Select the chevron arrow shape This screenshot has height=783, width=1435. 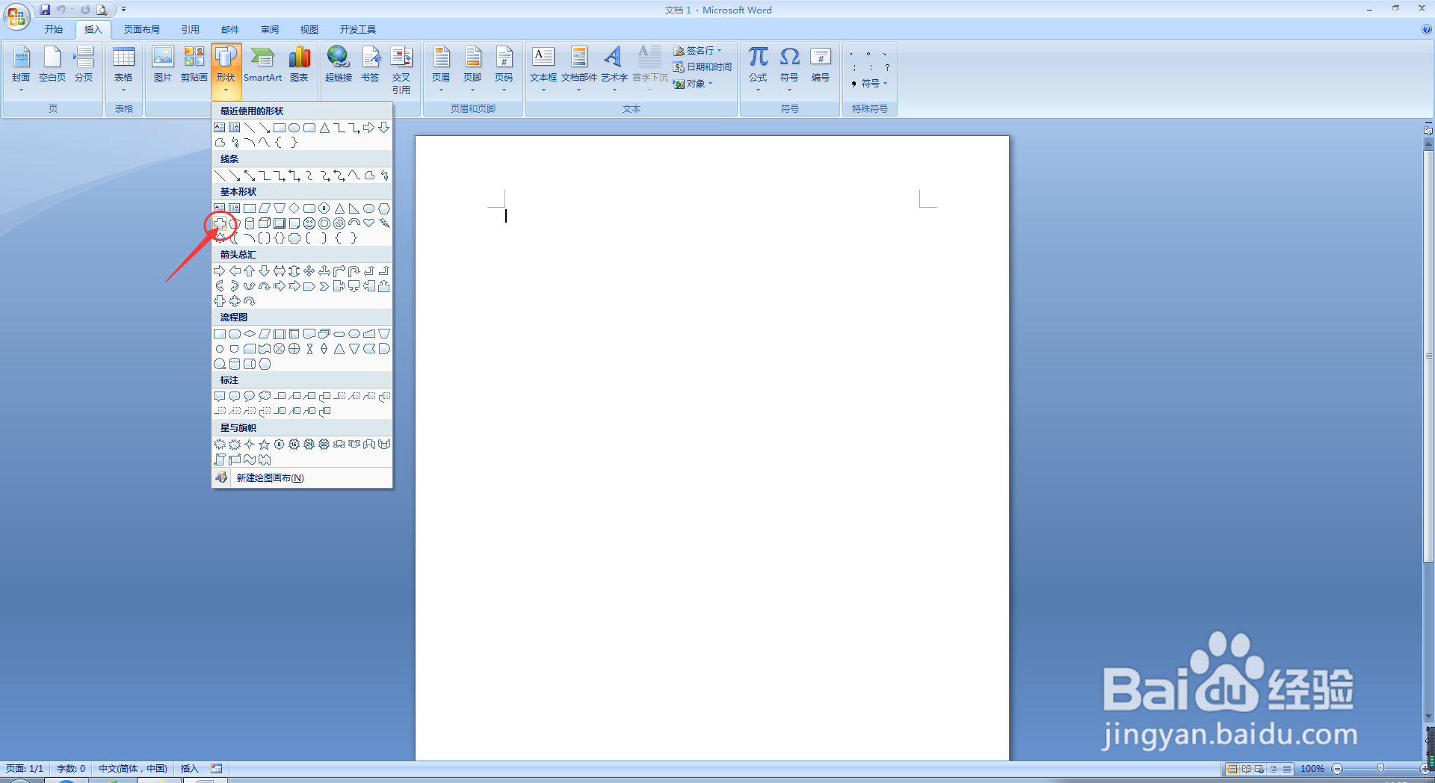coord(324,286)
